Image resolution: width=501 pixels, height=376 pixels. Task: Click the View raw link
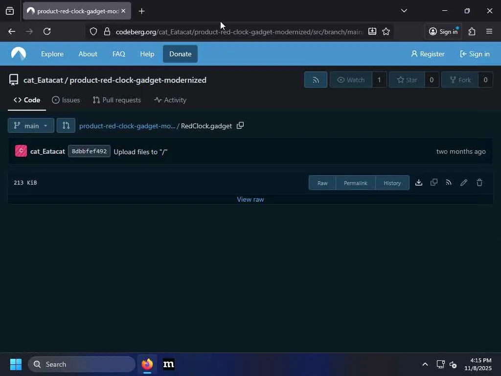(250, 199)
